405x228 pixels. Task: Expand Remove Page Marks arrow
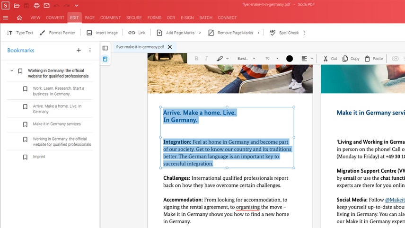tap(258, 33)
